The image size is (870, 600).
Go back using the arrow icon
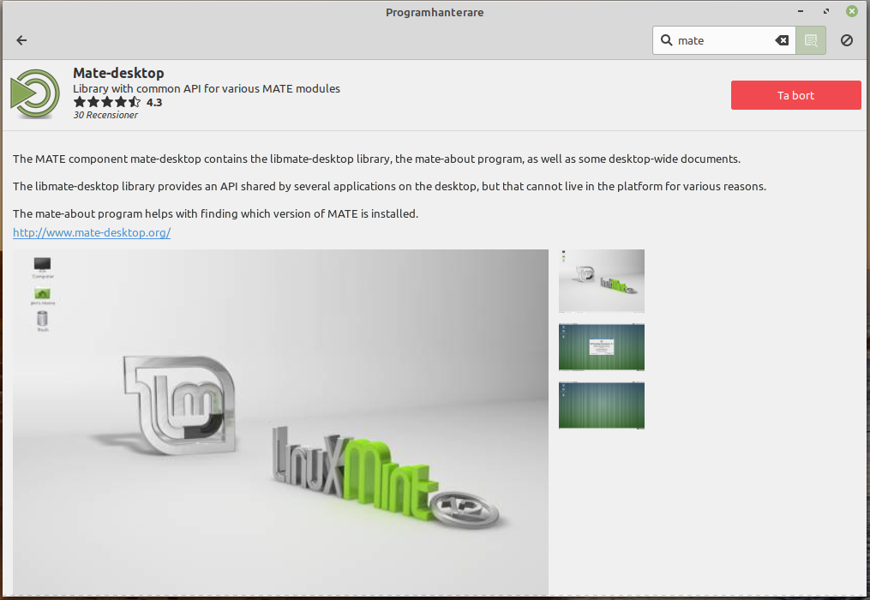click(x=21, y=40)
